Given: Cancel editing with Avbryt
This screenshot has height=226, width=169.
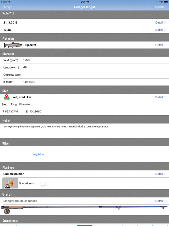Looking at the screenshot, I should point(7,7).
